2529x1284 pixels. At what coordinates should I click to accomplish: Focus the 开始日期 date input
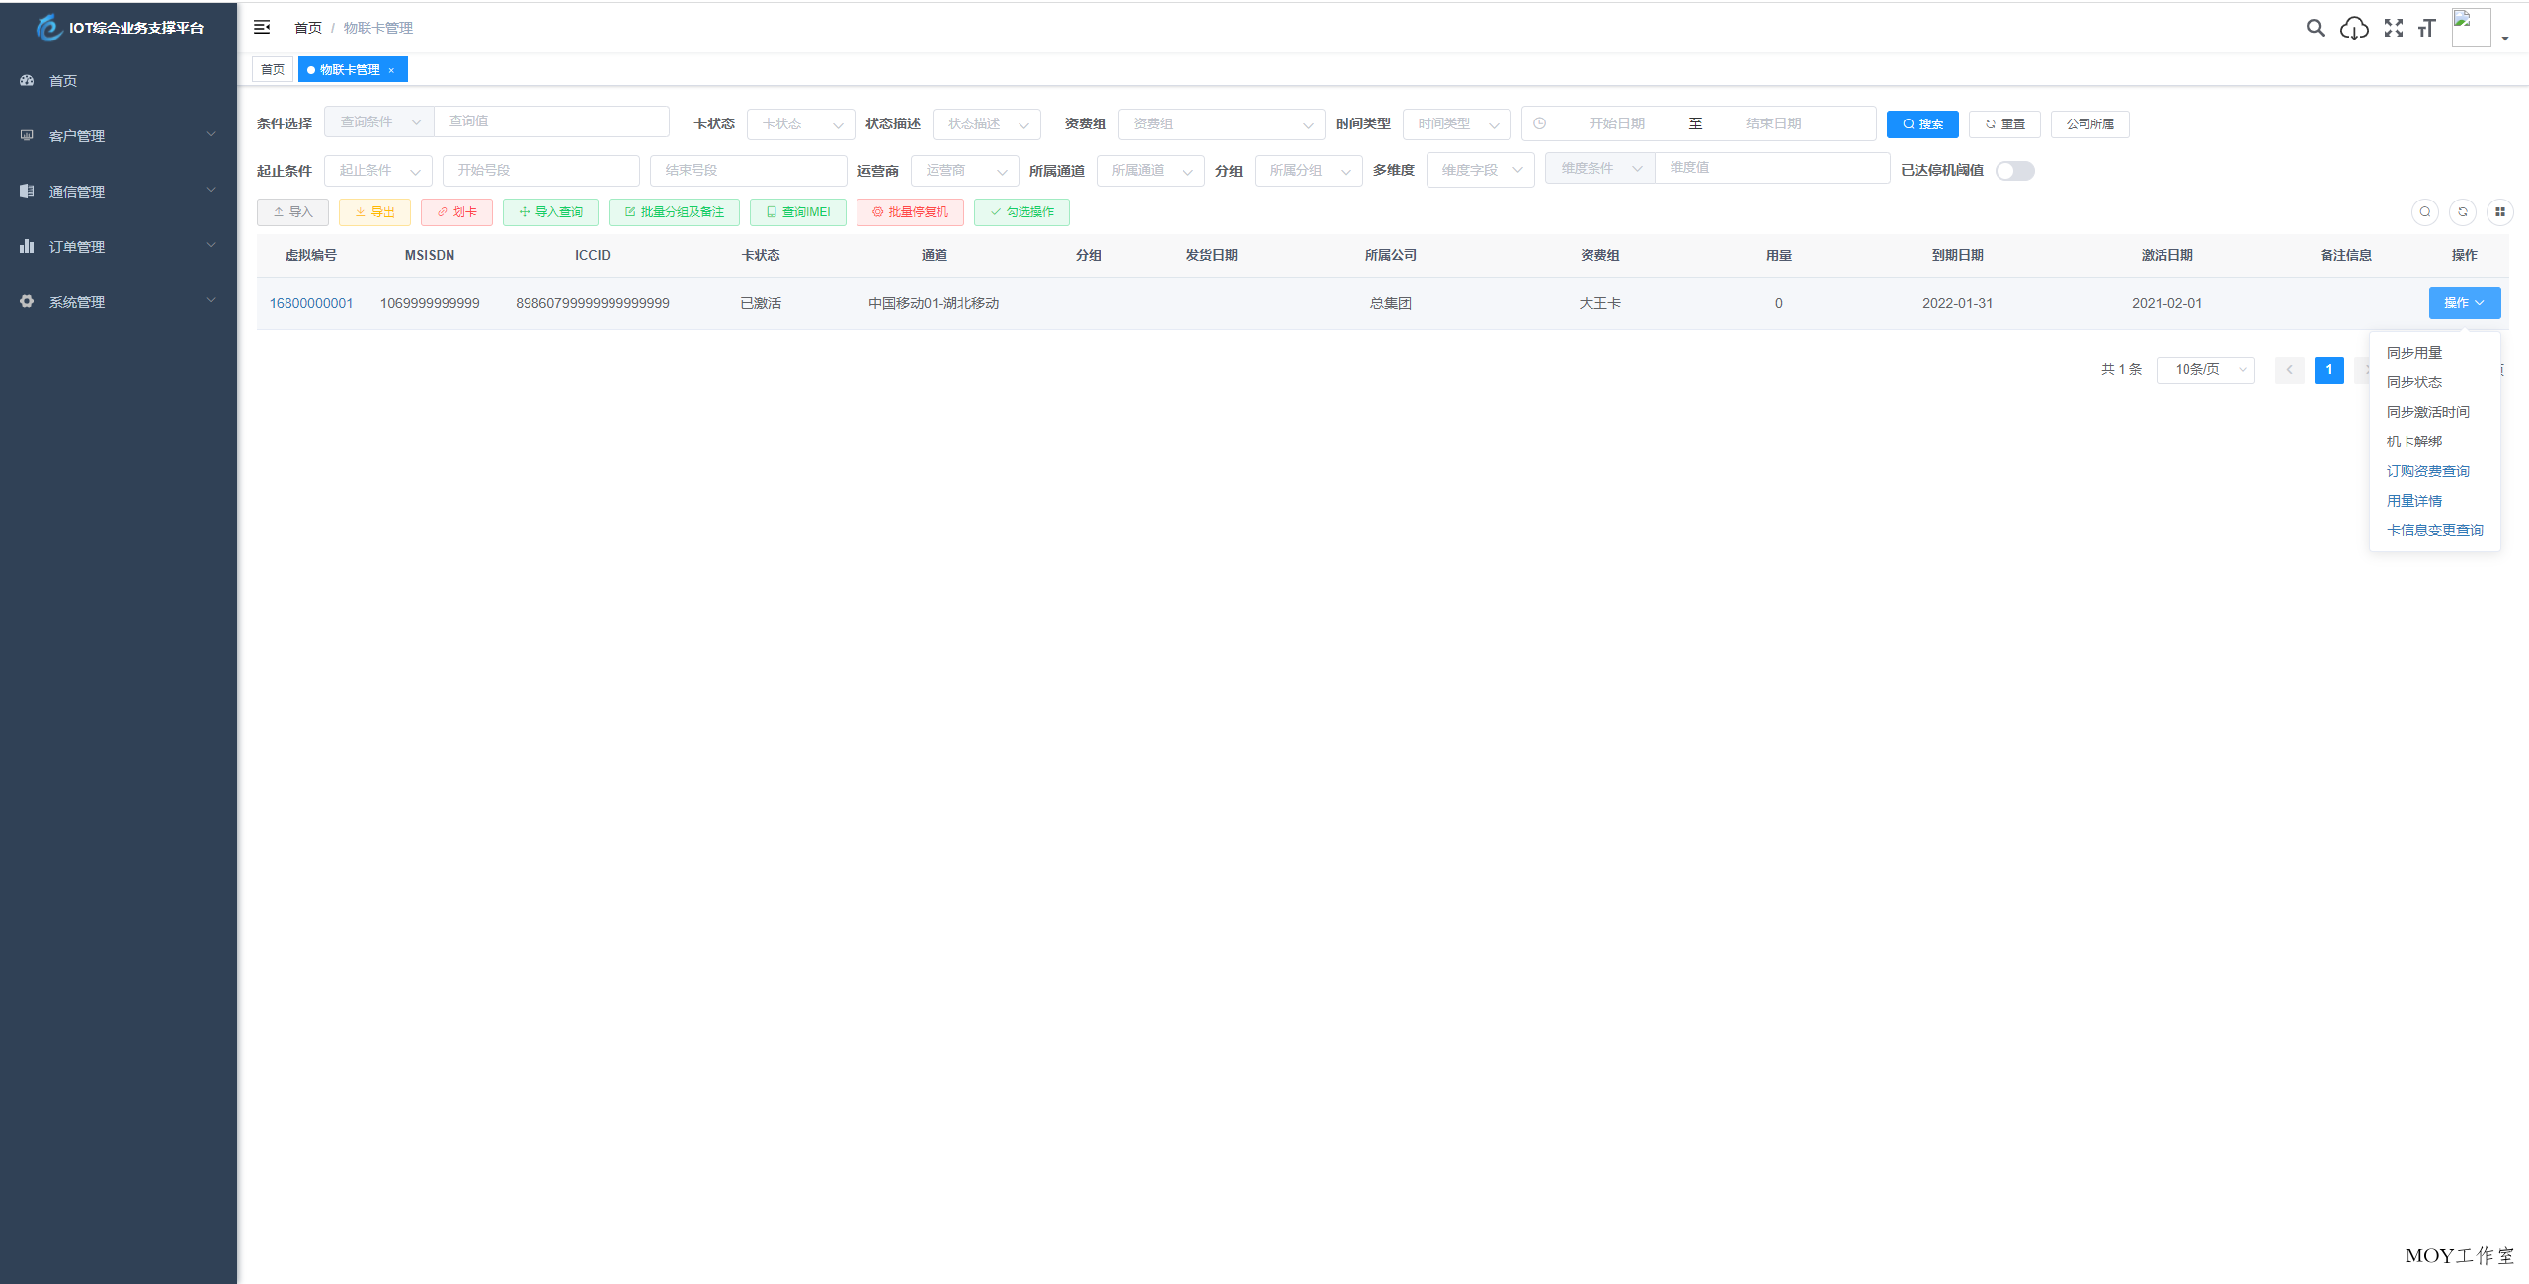pyautogui.click(x=1616, y=124)
